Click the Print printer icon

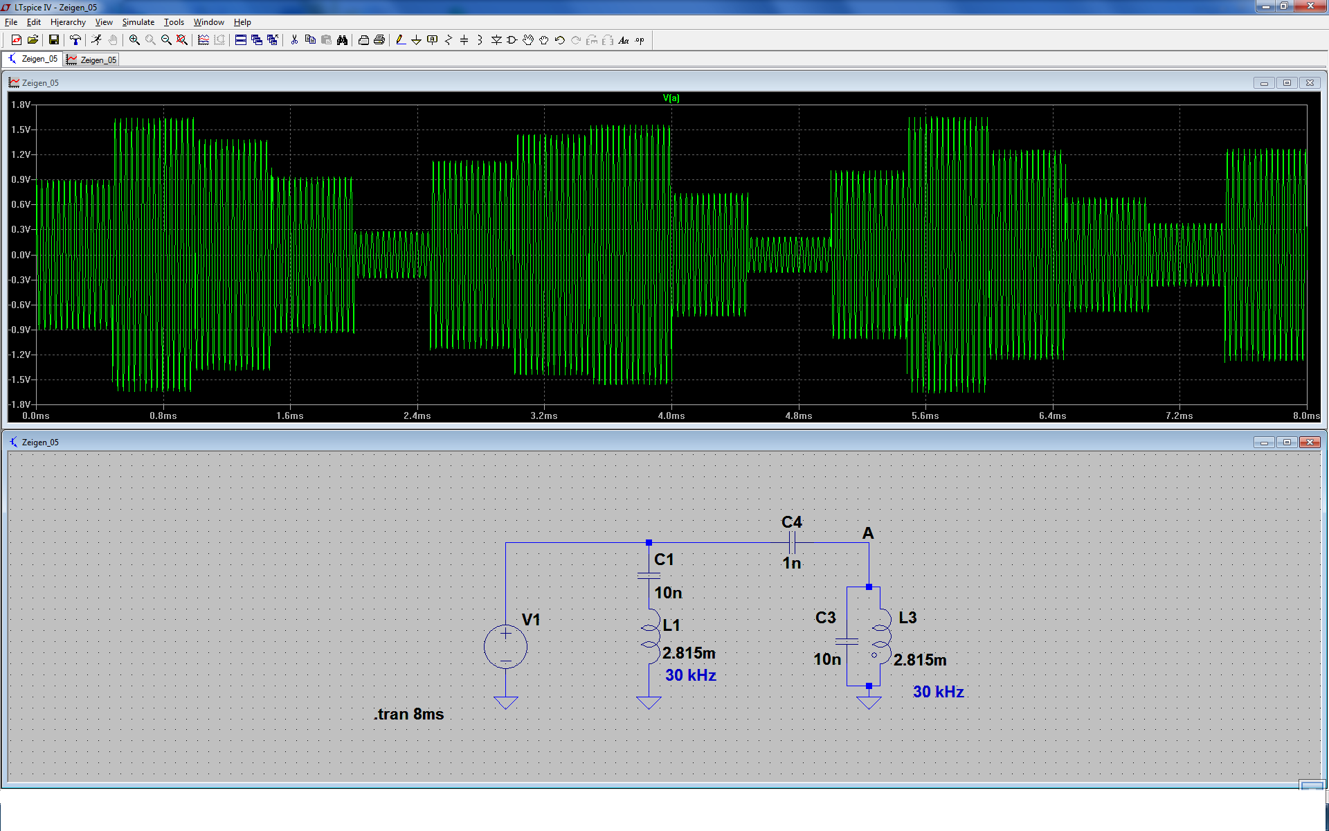pos(379,40)
